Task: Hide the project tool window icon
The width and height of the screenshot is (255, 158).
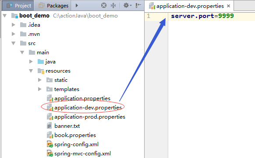Action: point(138,6)
